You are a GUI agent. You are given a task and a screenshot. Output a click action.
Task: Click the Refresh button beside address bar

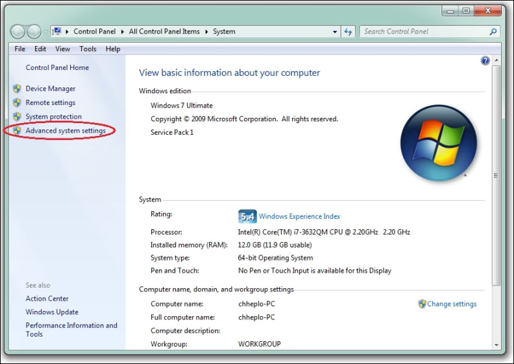click(348, 32)
